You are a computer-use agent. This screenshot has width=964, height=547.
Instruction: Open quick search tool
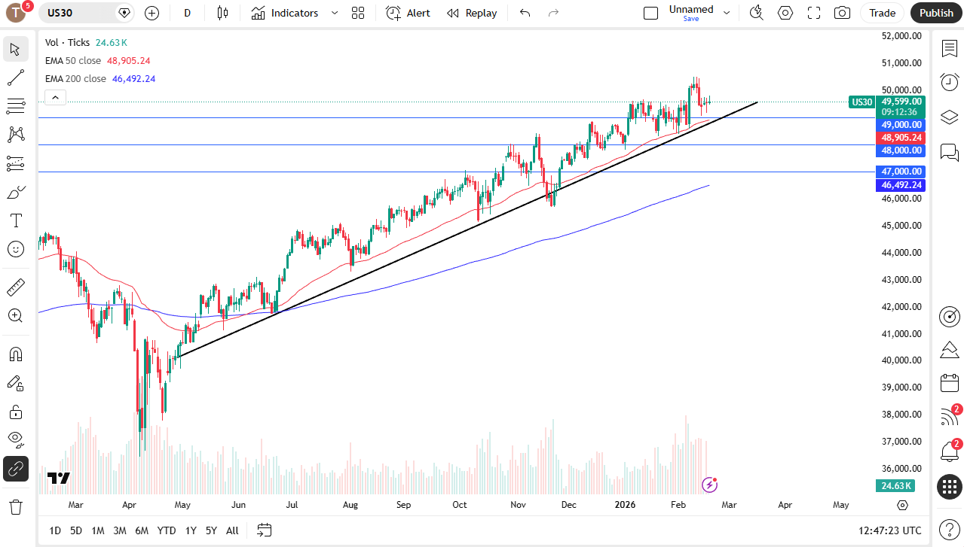[757, 13]
